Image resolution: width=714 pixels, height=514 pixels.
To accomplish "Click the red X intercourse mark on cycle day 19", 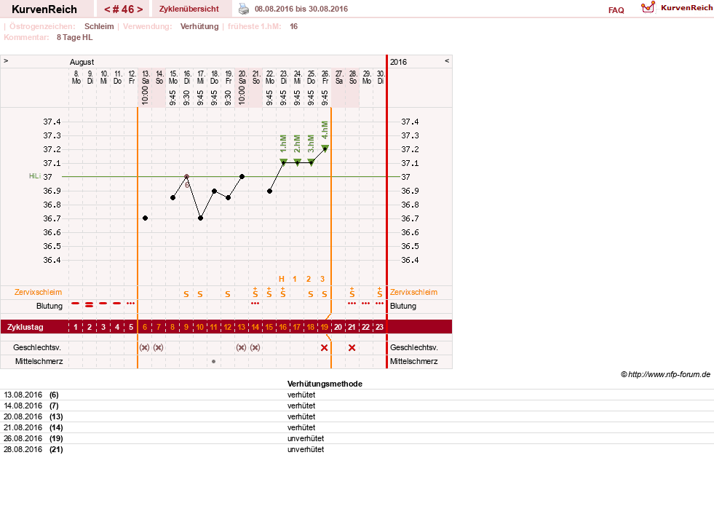I will [324, 348].
